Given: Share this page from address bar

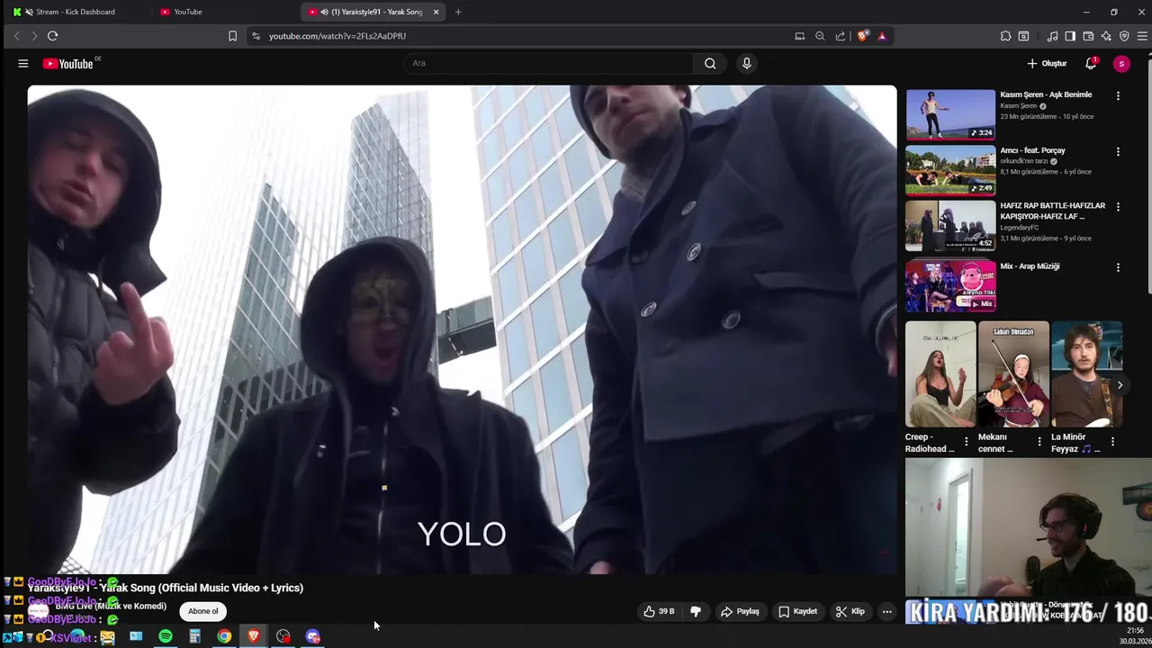Looking at the screenshot, I should [x=841, y=36].
